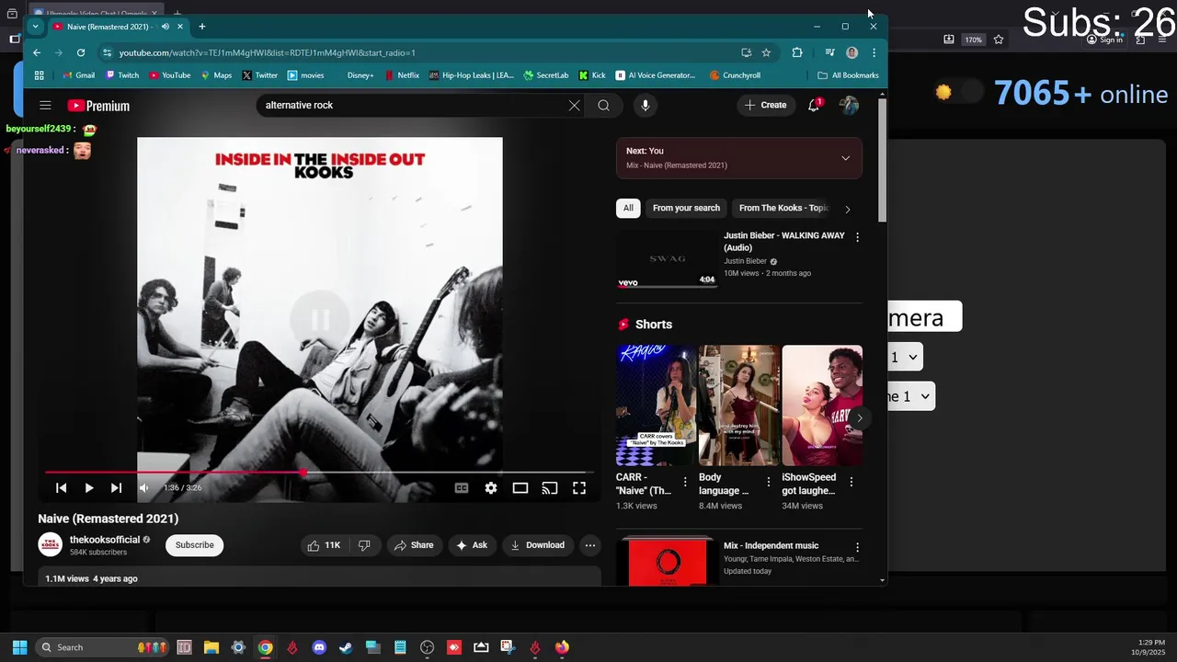
Task: Select From your search chip
Action: tap(686, 208)
